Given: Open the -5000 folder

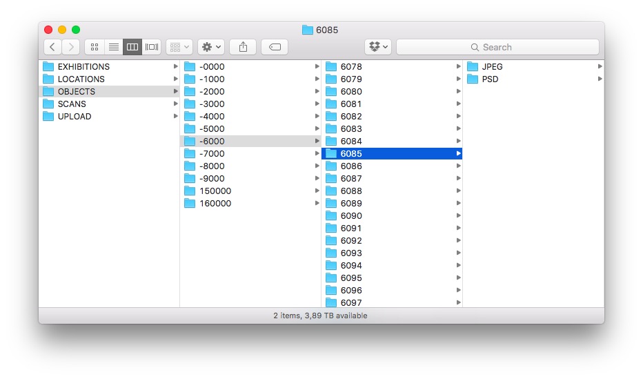Looking at the screenshot, I should tap(251, 129).
